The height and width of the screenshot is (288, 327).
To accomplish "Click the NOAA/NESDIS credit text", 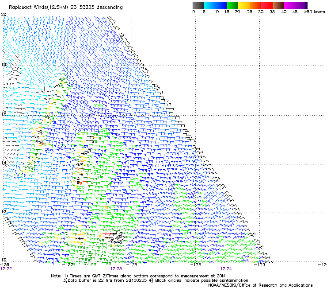I will pos(260,285).
